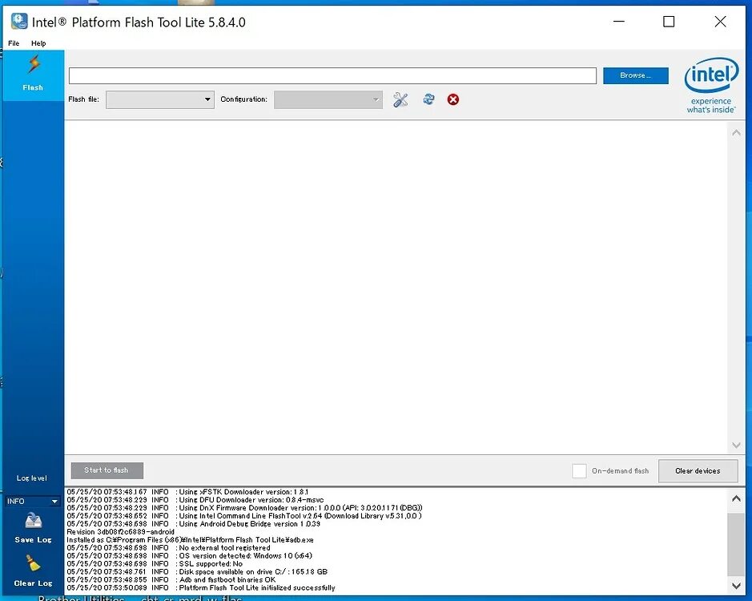Image resolution: width=752 pixels, height=601 pixels.
Task: Click the log pane scroll up arrow
Action: tap(736, 498)
